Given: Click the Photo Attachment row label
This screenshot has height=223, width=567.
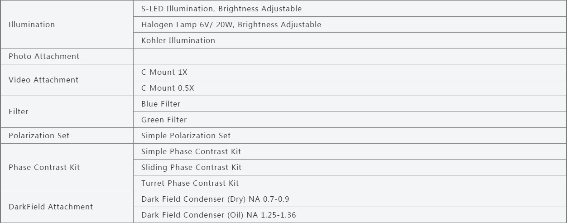Looking at the screenshot, I should click(44, 56).
